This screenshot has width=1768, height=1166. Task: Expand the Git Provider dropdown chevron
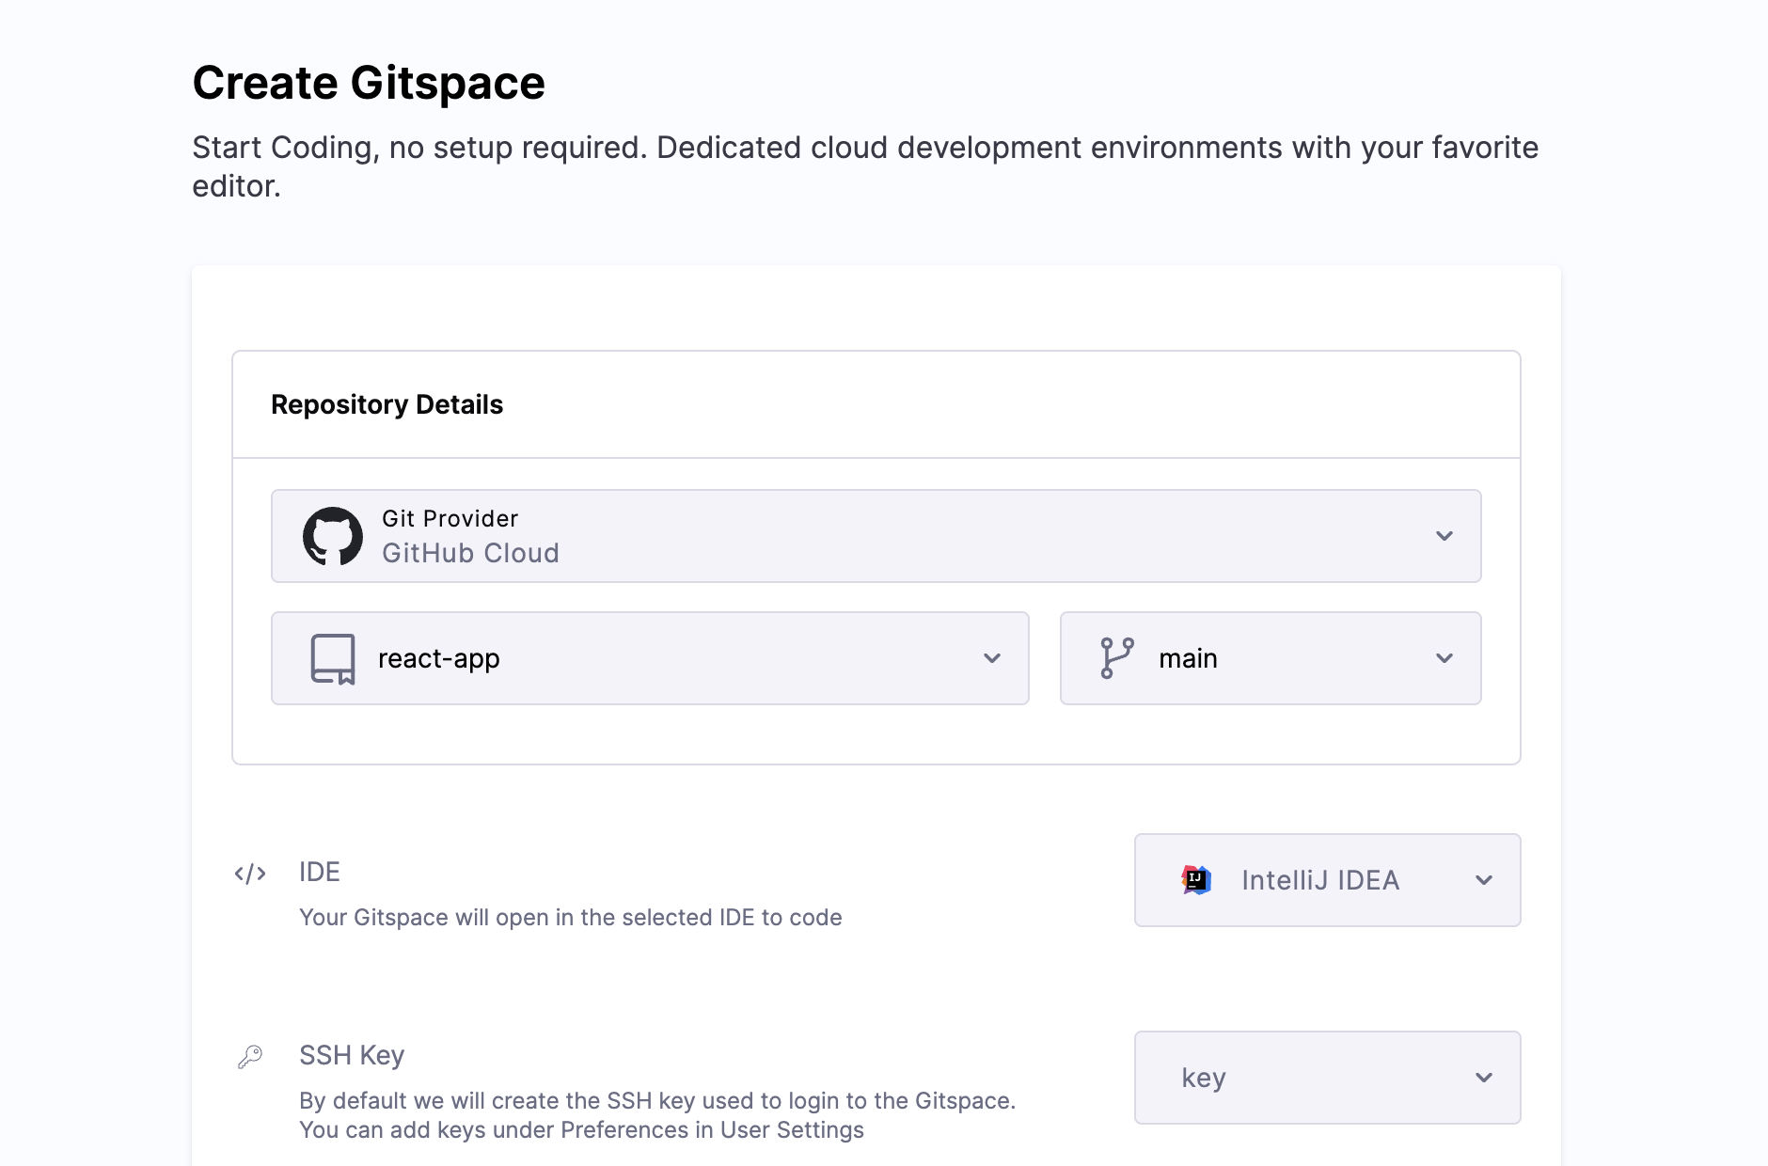(x=1444, y=536)
